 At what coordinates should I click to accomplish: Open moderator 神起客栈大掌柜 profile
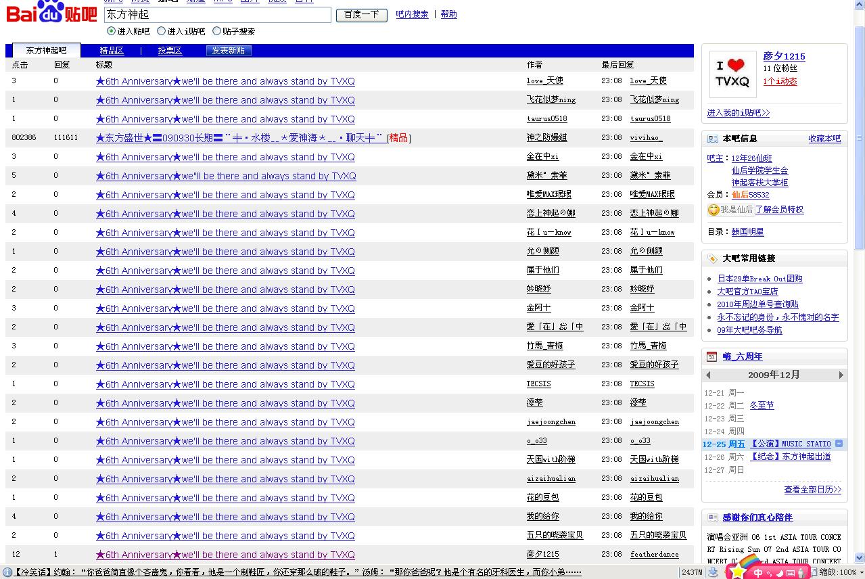pyautogui.click(x=759, y=183)
